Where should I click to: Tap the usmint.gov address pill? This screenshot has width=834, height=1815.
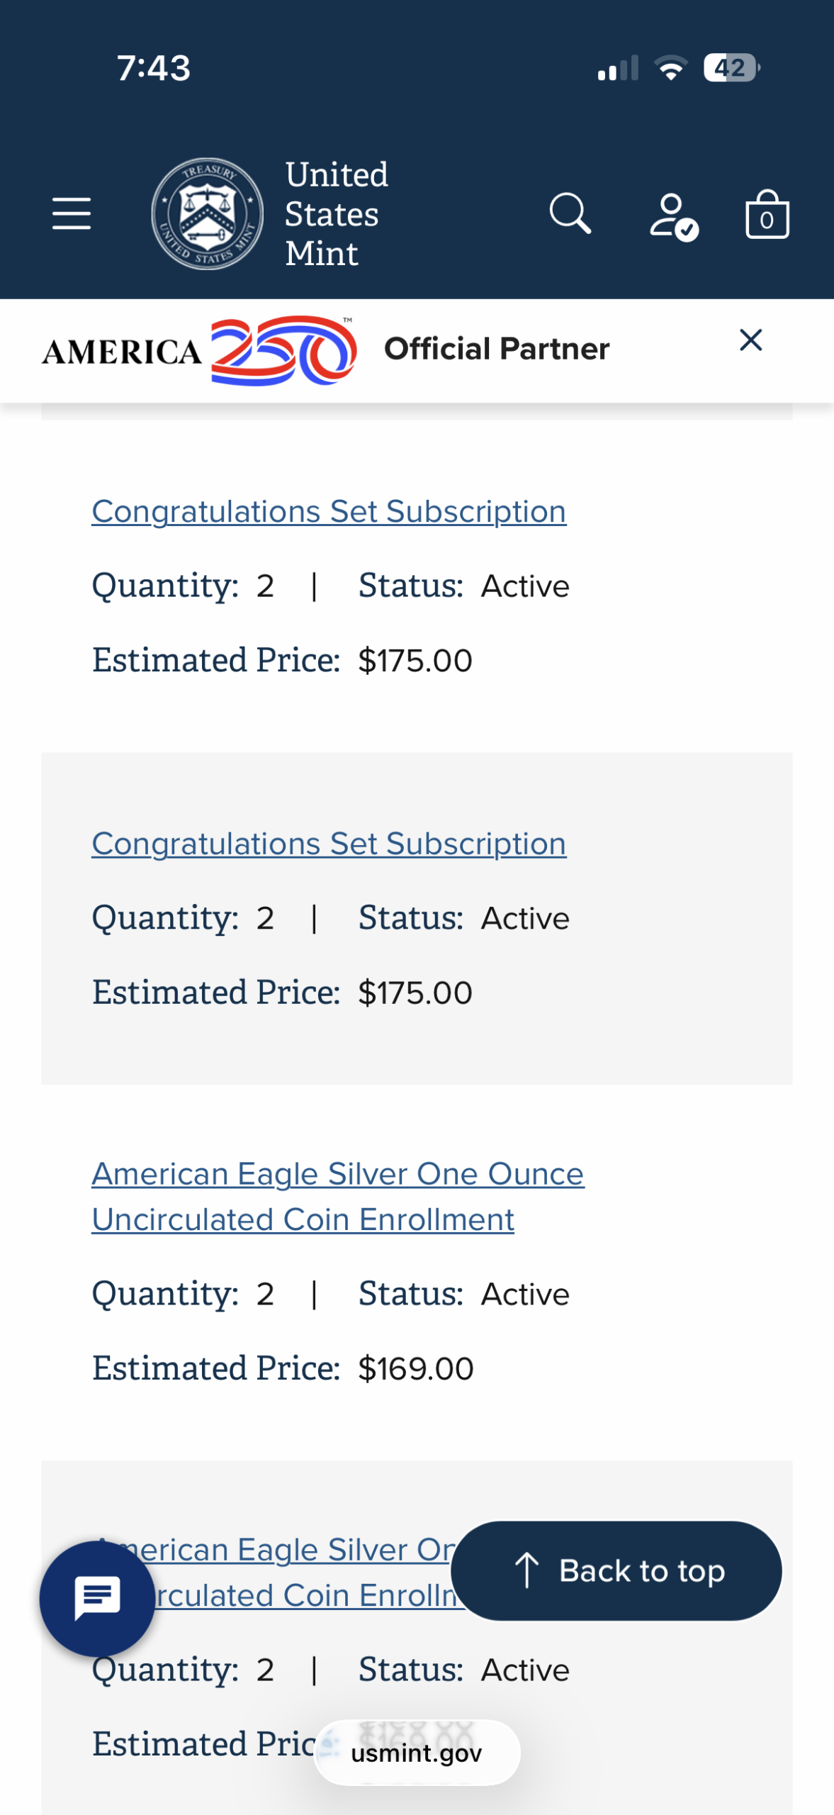[417, 1752]
